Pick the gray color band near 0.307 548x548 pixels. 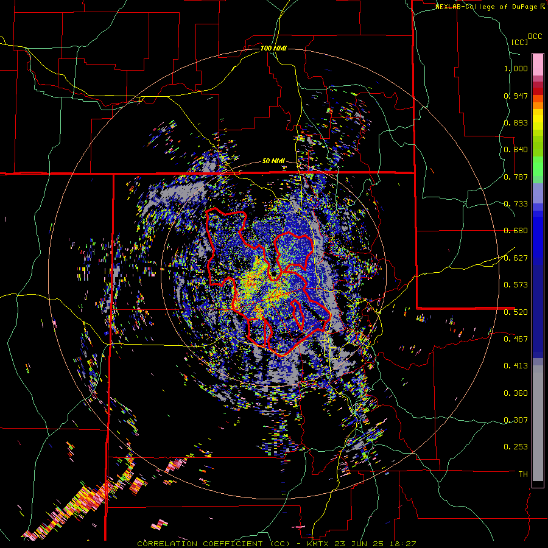point(538,423)
